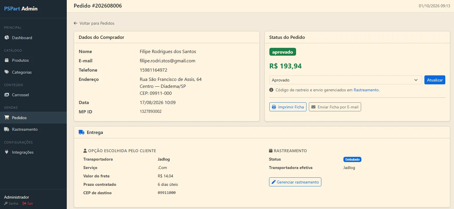This screenshot has height=209, width=454.
Task: Click the total R$ 193,94
Action: coord(286,66)
